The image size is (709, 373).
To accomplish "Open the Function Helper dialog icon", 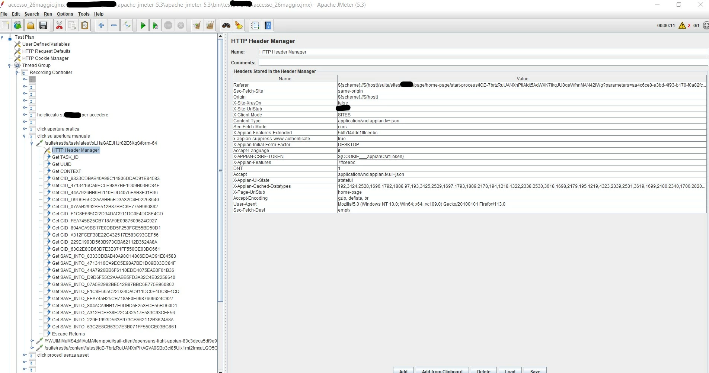I will (255, 25).
